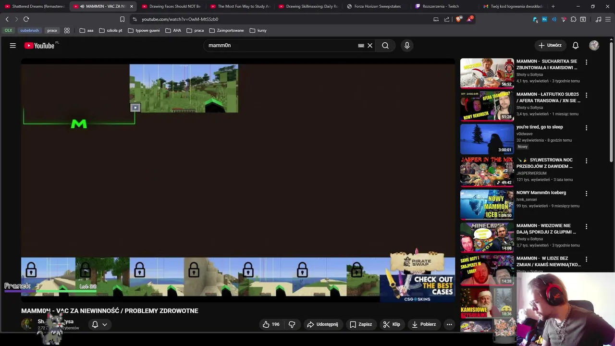Open Zaimportowane bookmark folder

click(227, 30)
